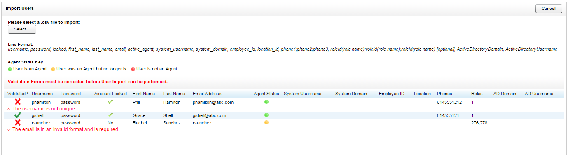Viewport: 568px width, 157px height.
Task: Click first name Phil
Action: [x=136, y=102]
